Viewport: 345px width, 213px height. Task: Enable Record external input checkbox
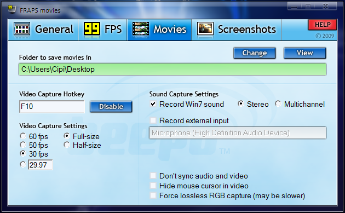pos(153,120)
